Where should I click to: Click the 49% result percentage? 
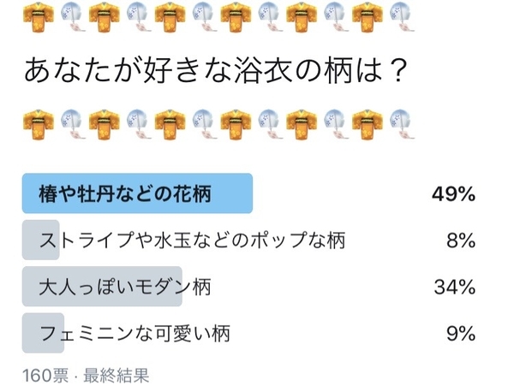(453, 194)
